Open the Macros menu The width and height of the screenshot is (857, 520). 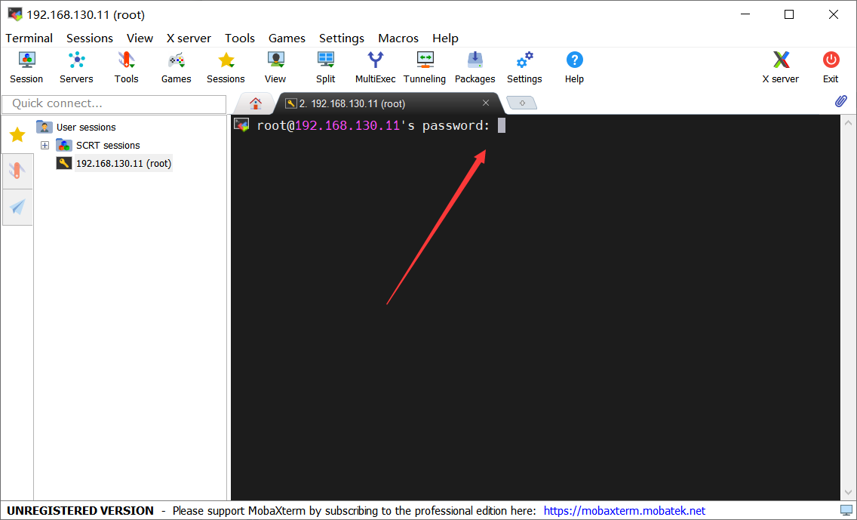coord(398,38)
